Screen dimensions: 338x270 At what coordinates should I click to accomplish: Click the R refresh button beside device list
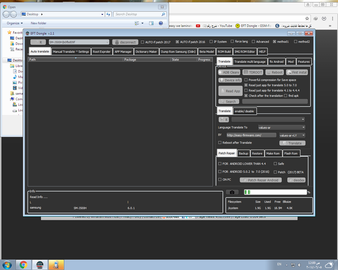click(38, 42)
